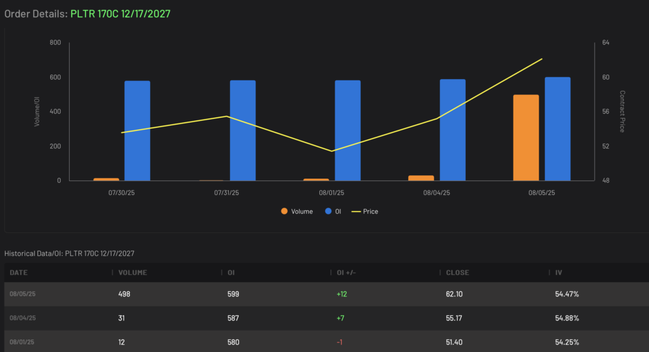649x352 pixels.
Task: Click the 08/05/25 x-axis date label
Action: [541, 192]
